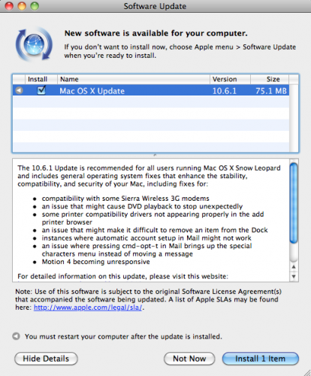Select the Mac OS X Update row
The width and height of the screenshot is (311, 376).
(x=151, y=90)
